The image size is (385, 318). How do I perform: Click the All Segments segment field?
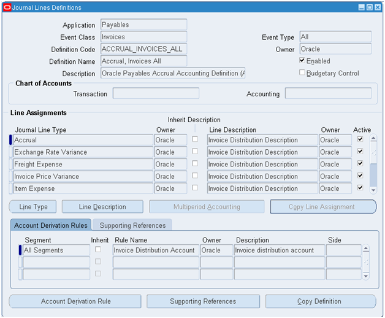coord(56,250)
